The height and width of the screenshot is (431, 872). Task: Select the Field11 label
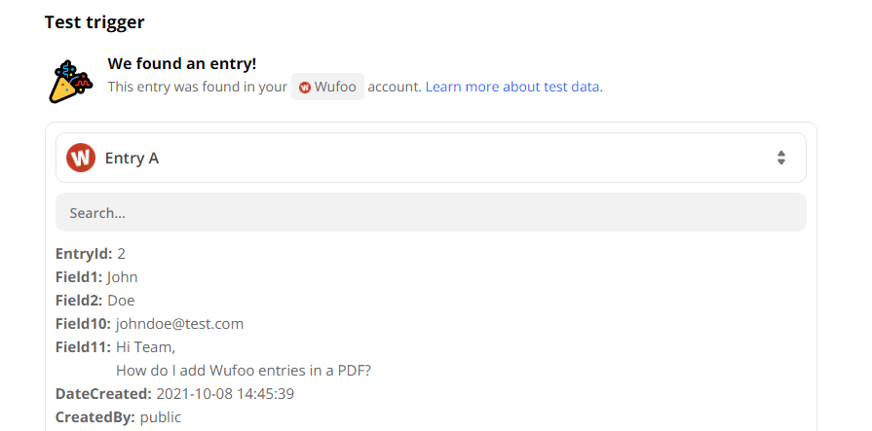coord(83,347)
